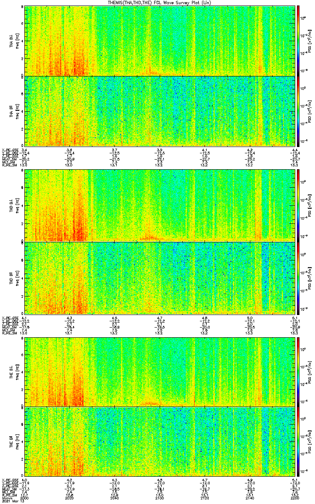
Task: Click the plot title THEMIS FGL Wave Survey Plot
Action: pos(159,3)
